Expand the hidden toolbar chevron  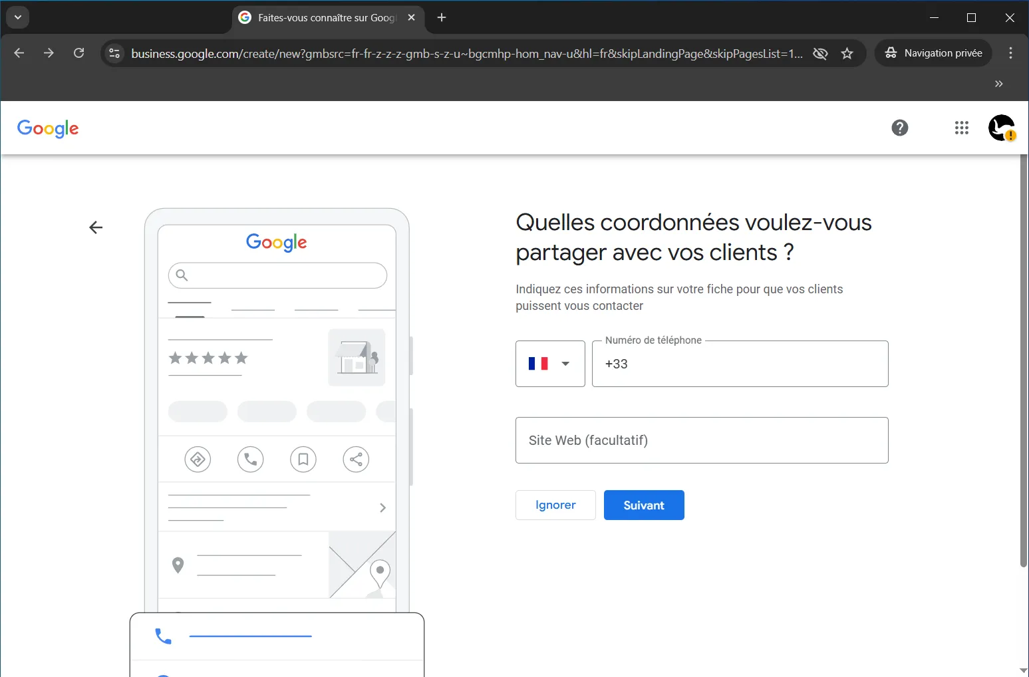pyautogui.click(x=998, y=84)
